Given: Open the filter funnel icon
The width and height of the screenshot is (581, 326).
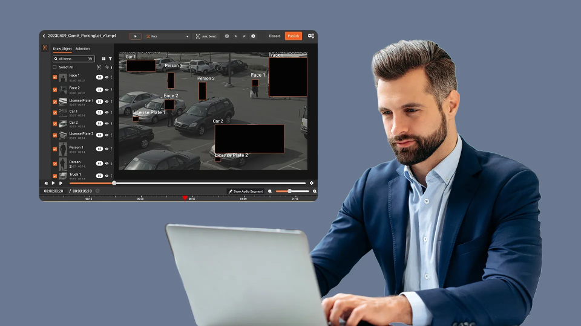Looking at the screenshot, I should 110,59.
